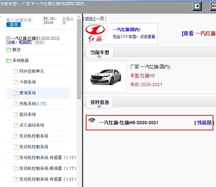Click the 当前：电路图 link
The image size is (216, 187).
(19, 42)
